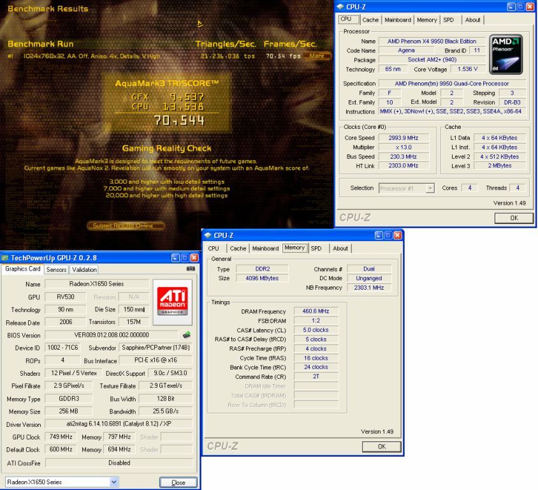The width and height of the screenshot is (538, 490).
Task: Click the GPU Clock 749 MHz field
Action: [61, 437]
